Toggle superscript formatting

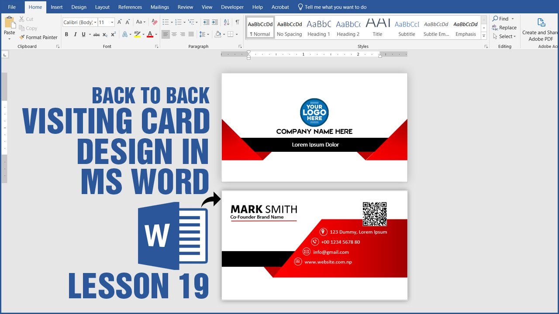(x=113, y=34)
